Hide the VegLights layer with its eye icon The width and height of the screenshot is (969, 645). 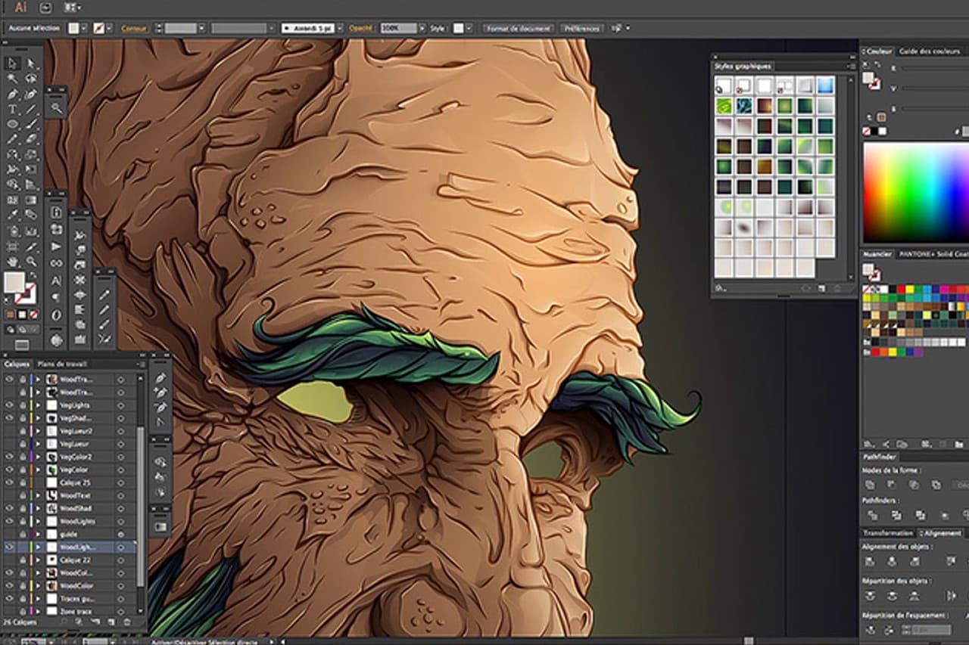tap(10, 405)
